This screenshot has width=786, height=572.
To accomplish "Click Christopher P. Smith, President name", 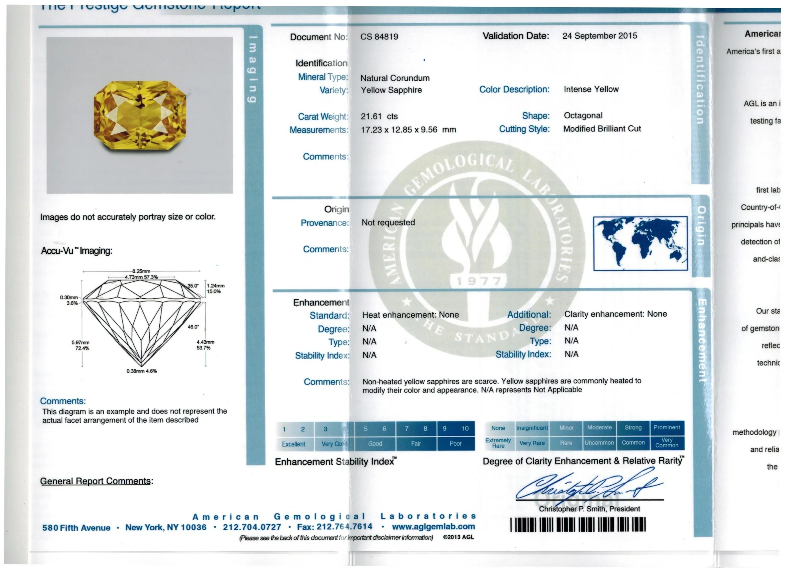I will 589,509.
